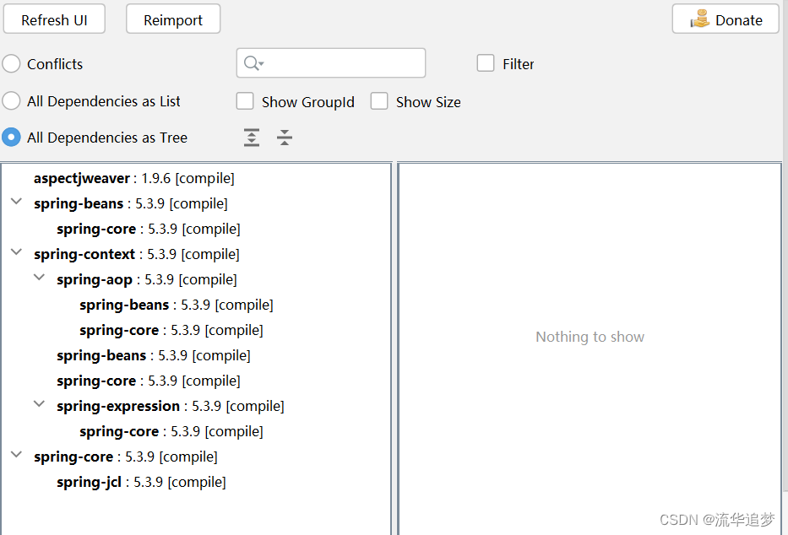Select spring-context : 5.3.9 row text
Viewport: 788px width, 535px height.
[x=137, y=254]
